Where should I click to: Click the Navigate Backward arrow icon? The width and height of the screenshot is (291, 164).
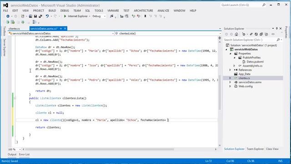pyautogui.click(x=8, y=16)
